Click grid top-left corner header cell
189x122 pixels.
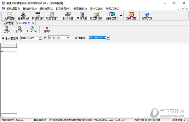[2, 46]
